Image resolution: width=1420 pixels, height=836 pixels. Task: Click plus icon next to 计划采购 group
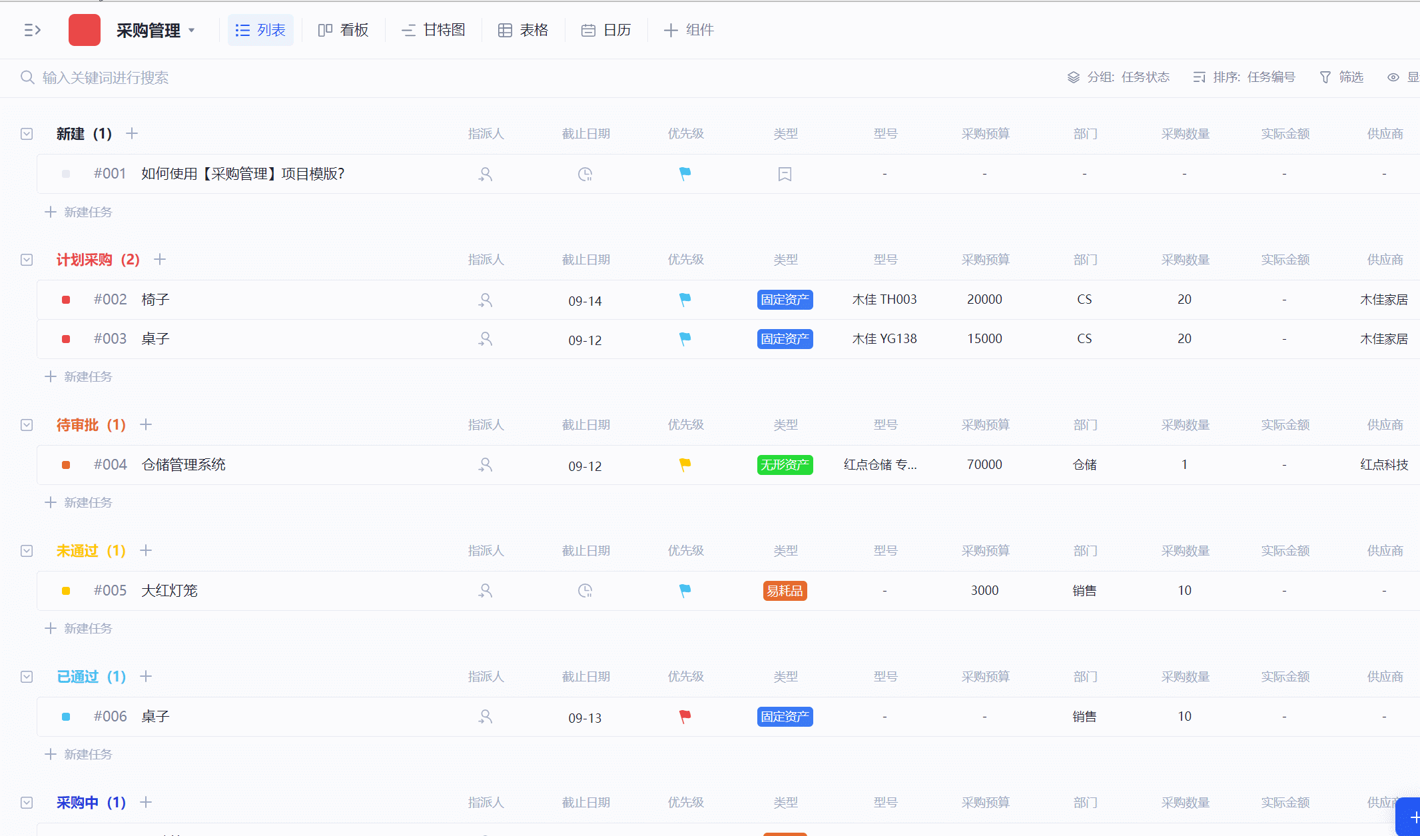tap(160, 260)
